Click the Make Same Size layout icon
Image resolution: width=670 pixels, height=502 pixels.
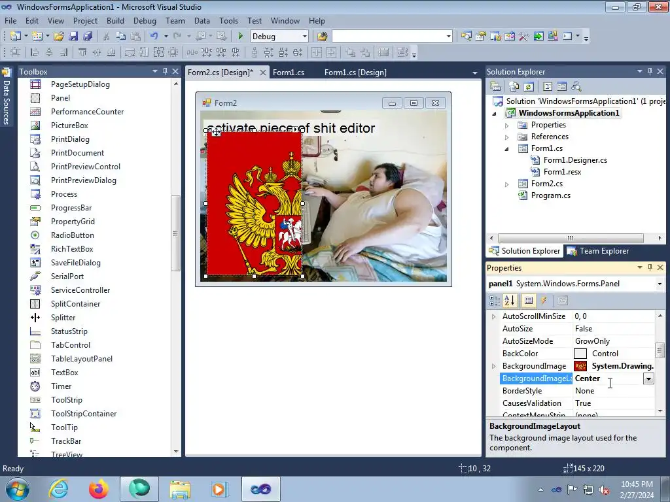click(158, 52)
